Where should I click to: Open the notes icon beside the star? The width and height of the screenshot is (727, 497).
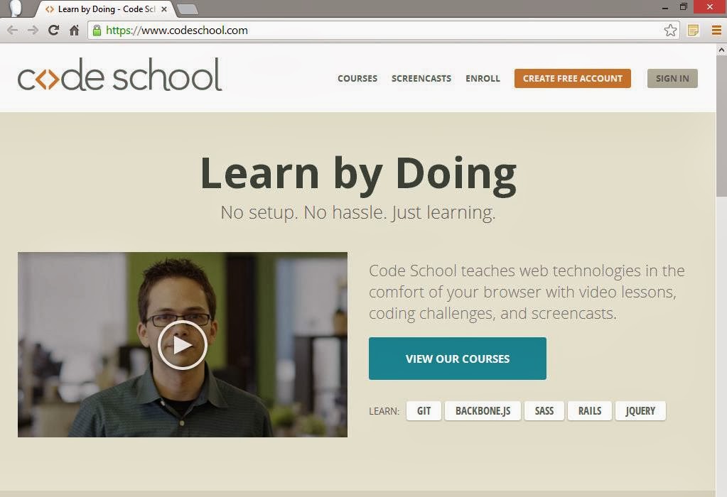coord(694,31)
